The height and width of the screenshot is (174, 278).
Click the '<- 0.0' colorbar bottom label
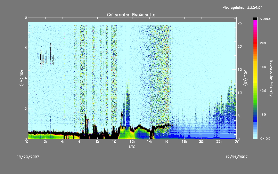click(265, 139)
